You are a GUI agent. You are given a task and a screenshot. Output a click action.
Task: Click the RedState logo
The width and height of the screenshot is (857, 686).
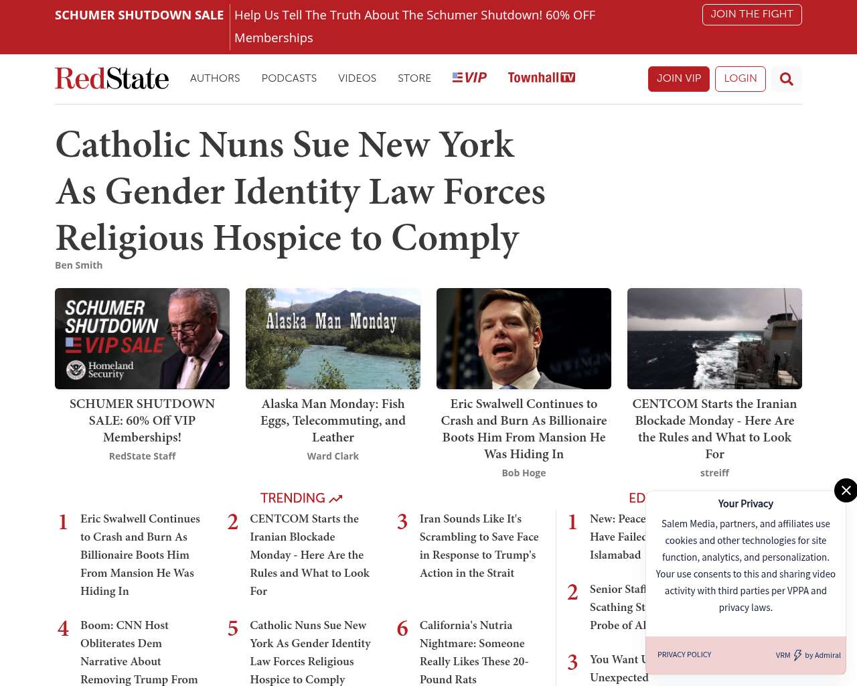[112, 78]
